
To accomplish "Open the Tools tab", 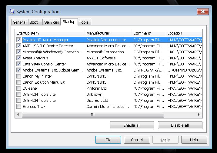I will point(84,22).
